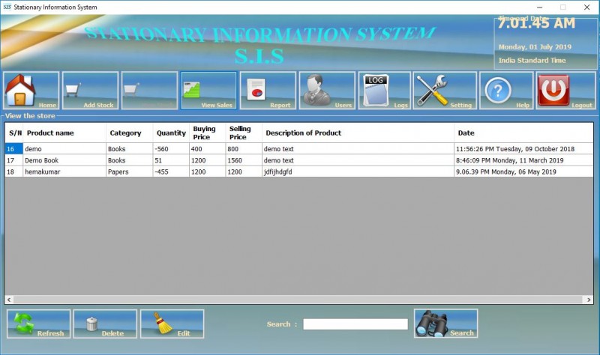The width and height of the screenshot is (600, 355).
Task: Click the Edit broom button
Action: click(172, 324)
